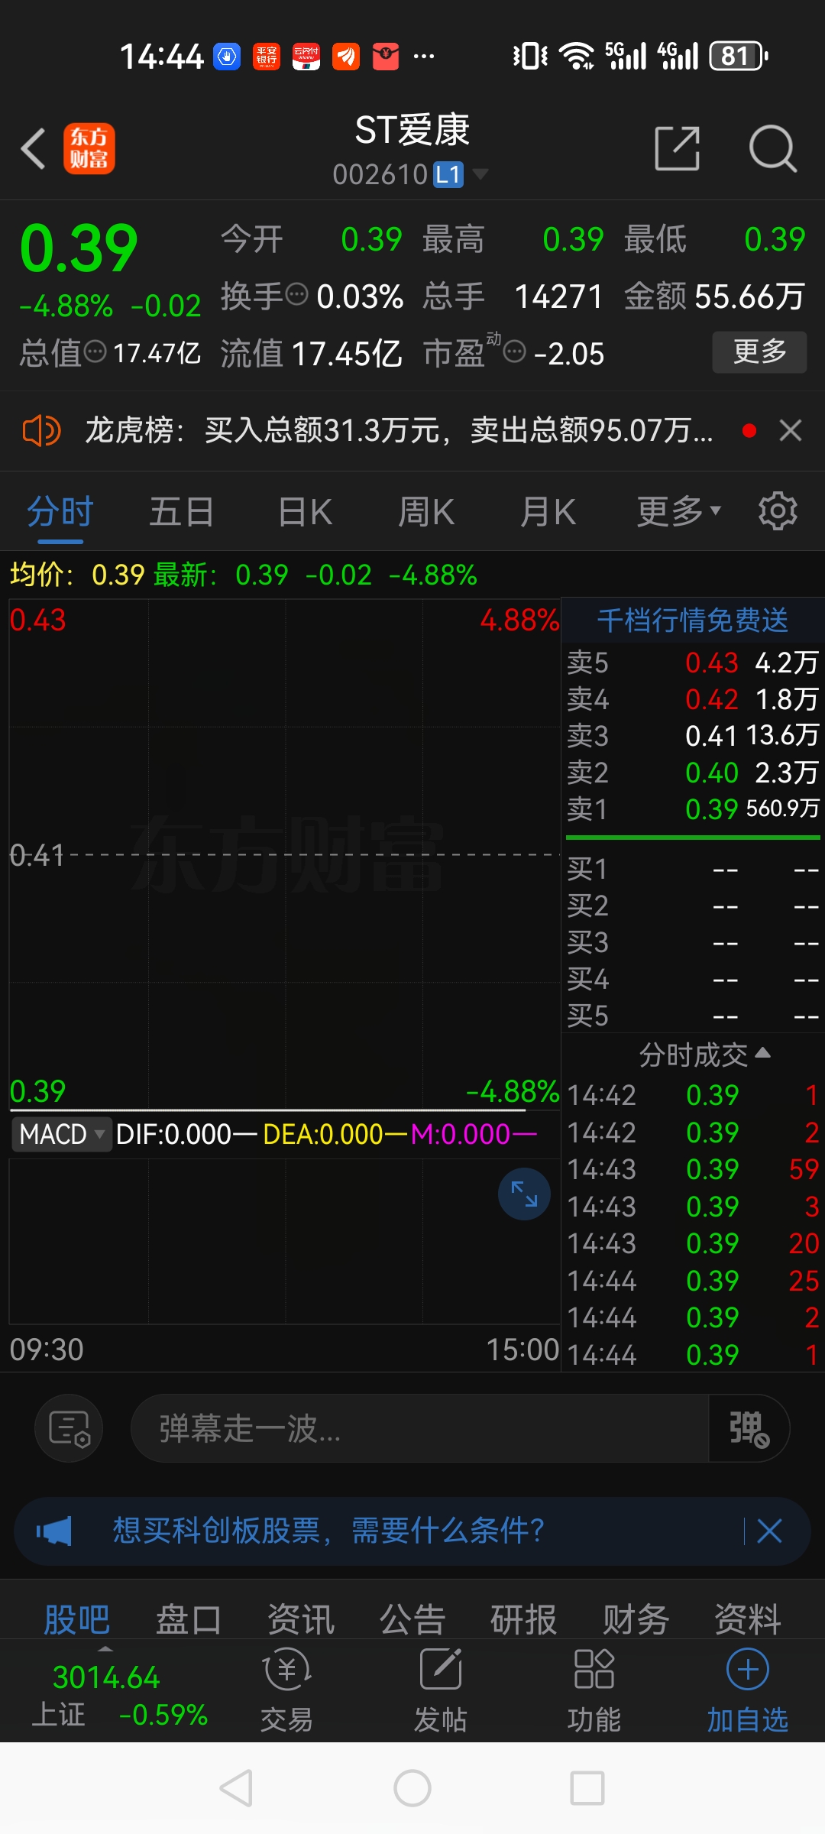Collapse the 分时成交 panel arrow
The height and width of the screenshot is (1834, 825).
762,1053
